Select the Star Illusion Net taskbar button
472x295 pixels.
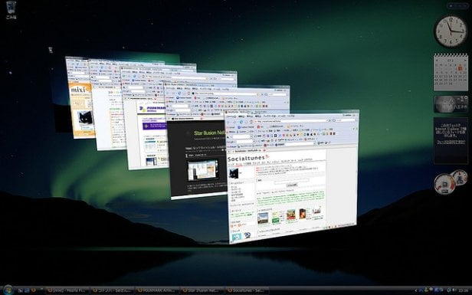pos(202,290)
